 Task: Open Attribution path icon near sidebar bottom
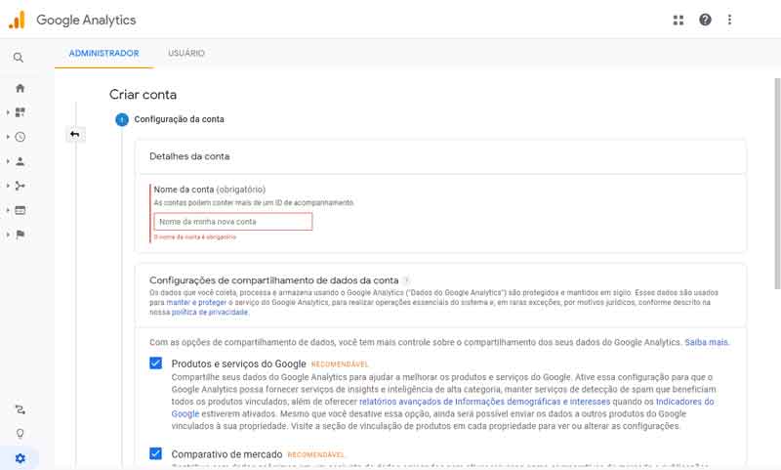[20, 409]
